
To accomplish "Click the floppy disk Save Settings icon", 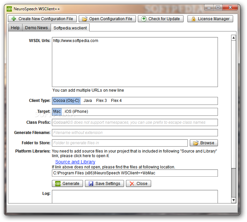I will [x=91, y=184].
